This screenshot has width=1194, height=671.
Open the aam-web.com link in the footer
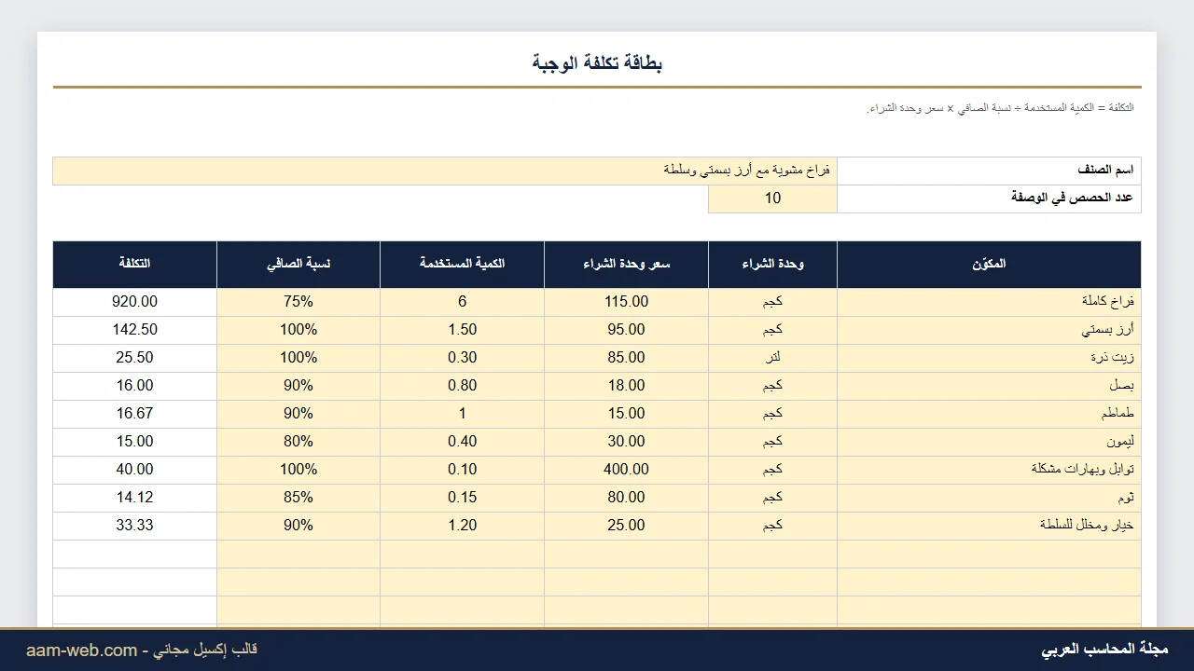82,650
